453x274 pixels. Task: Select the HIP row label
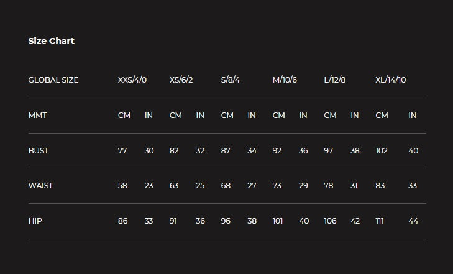click(35, 221)
